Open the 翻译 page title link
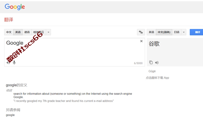This screenshot has width=203, height=126. [9, 20]
